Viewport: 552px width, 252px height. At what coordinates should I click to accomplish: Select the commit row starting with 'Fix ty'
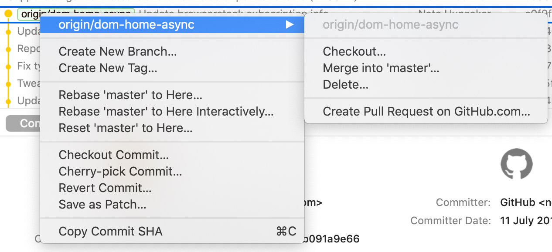tap(29, 66)
